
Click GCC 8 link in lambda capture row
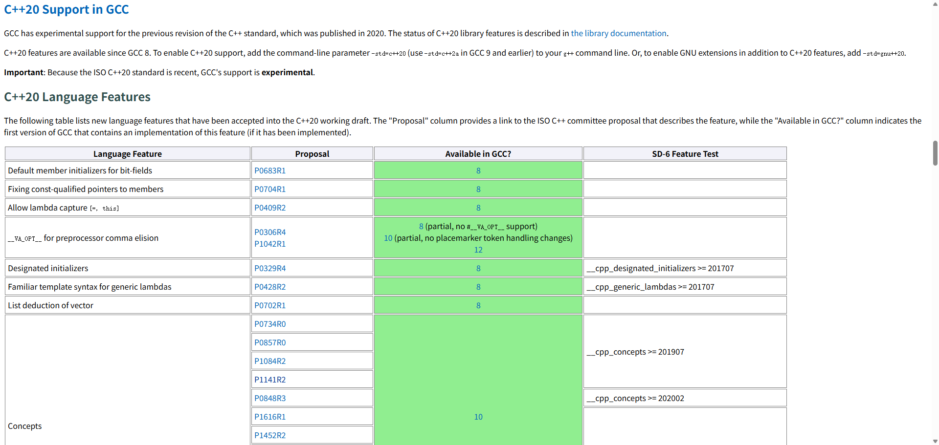click(478, 208)
